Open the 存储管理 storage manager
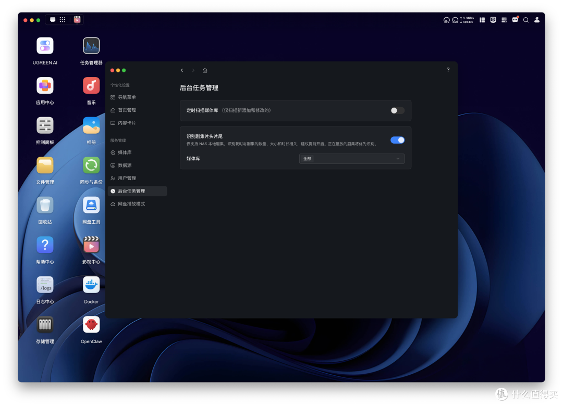 coord(45,325)
